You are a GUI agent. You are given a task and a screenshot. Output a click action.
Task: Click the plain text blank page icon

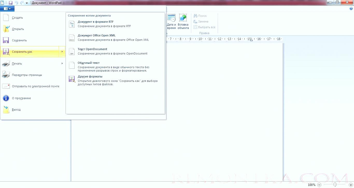point(72,65)
